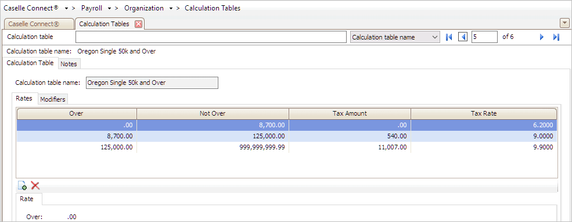Screen dimensions: 572x222
Task: Select the Calculation Tables document tab
Action: pyautogui.click(x=105, y=24)
